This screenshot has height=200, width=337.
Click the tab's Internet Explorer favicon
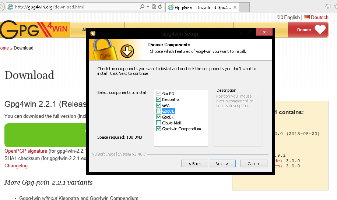171,7
